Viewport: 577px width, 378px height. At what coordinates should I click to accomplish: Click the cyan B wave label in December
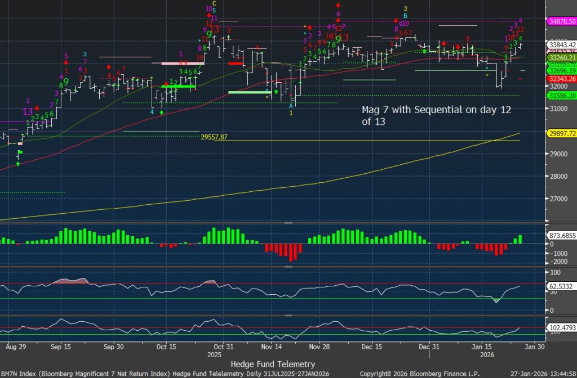click(x=405, y=16)
